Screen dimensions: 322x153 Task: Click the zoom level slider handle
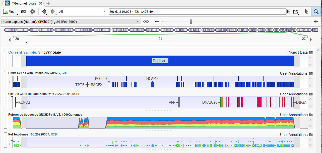point(191,22)
